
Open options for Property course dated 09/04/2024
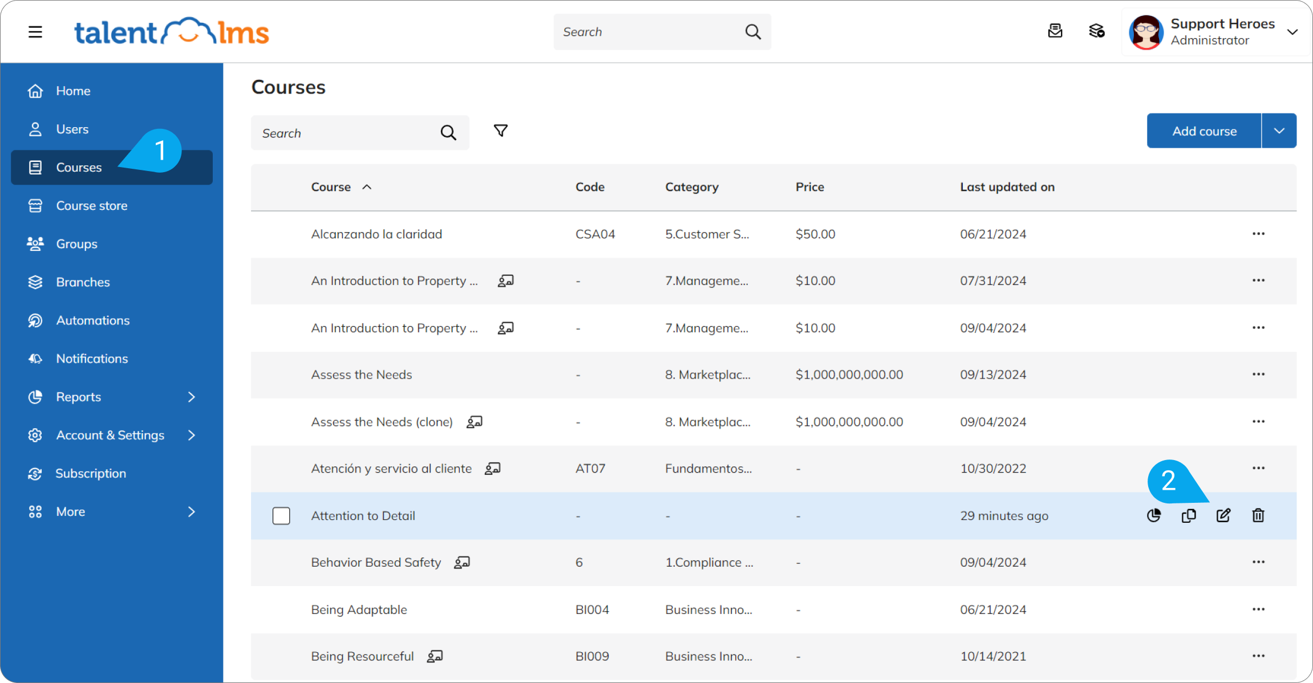pos(1258,328)
